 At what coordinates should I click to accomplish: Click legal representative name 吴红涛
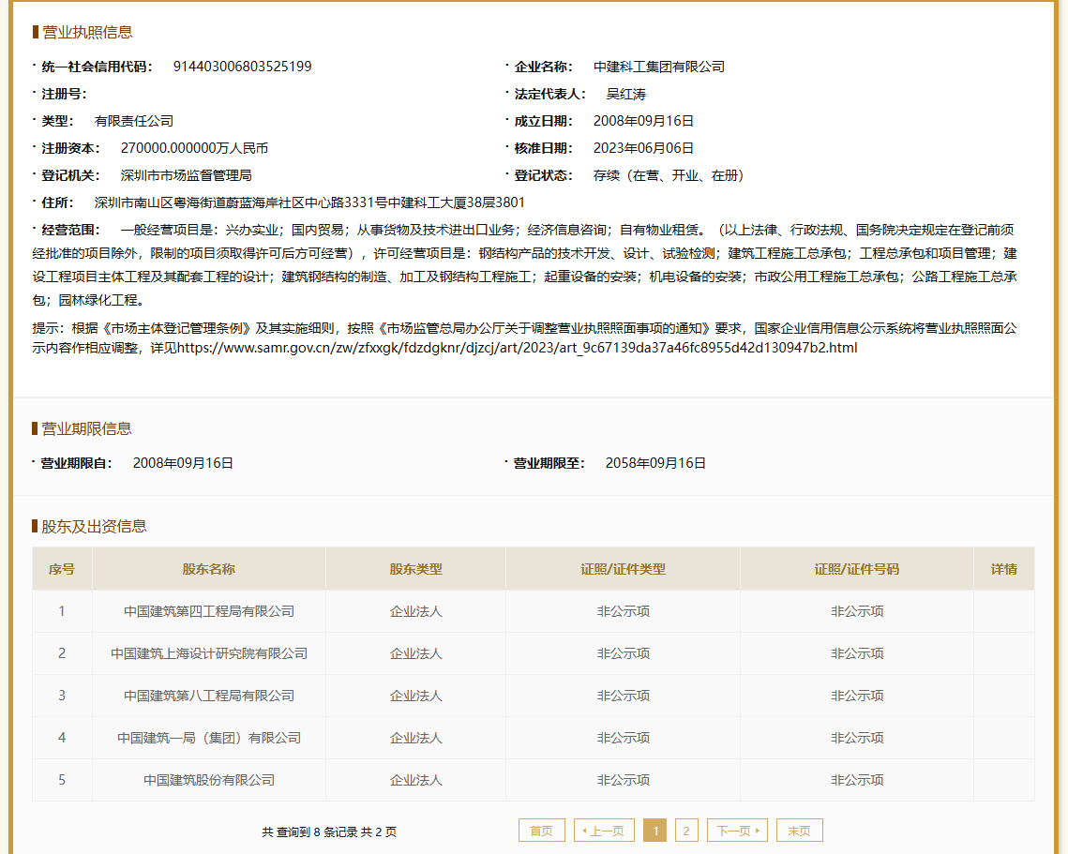coord(626,94)
